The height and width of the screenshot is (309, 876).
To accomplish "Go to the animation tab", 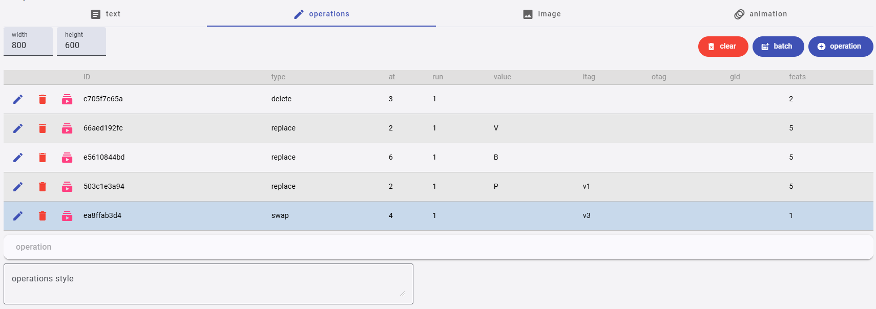I will pos(760,14).
